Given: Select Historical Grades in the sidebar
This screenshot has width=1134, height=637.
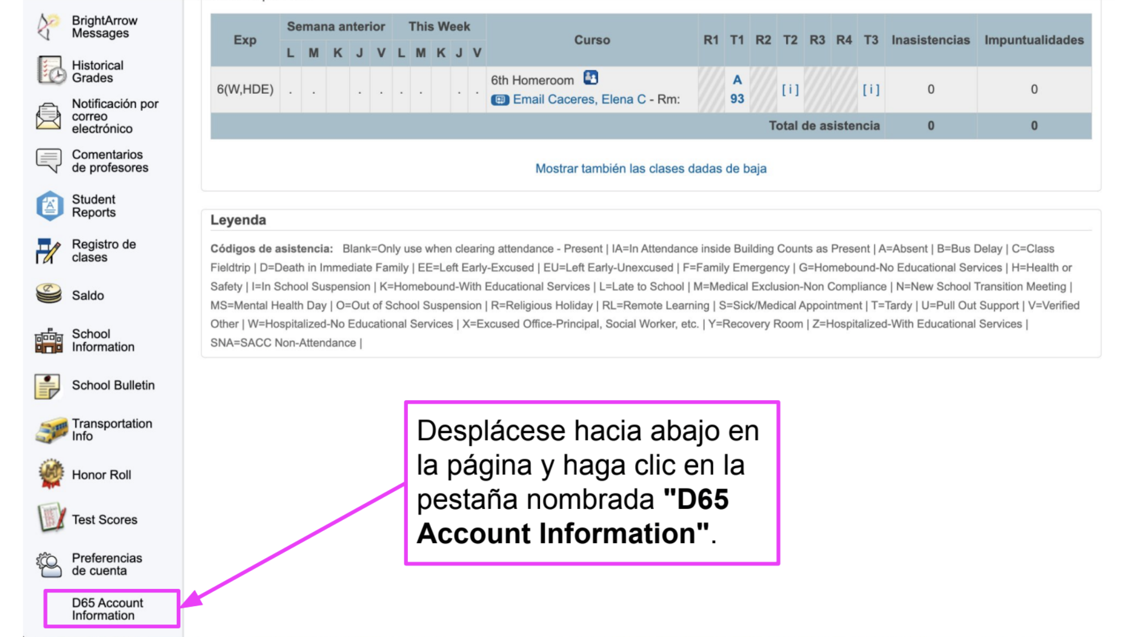Looking at the screenshot, I should coord(98,71).
